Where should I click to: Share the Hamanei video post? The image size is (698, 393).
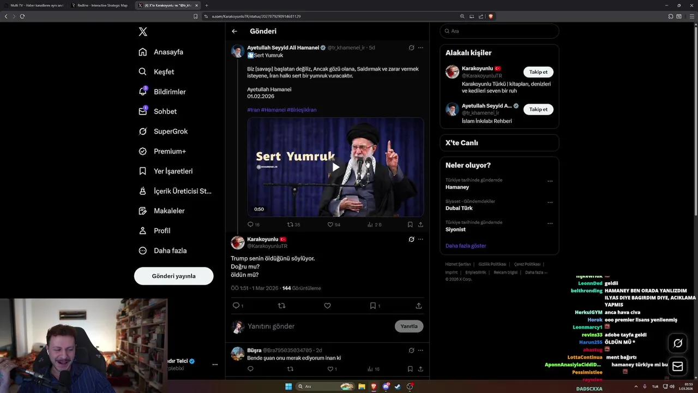[420, 224]
